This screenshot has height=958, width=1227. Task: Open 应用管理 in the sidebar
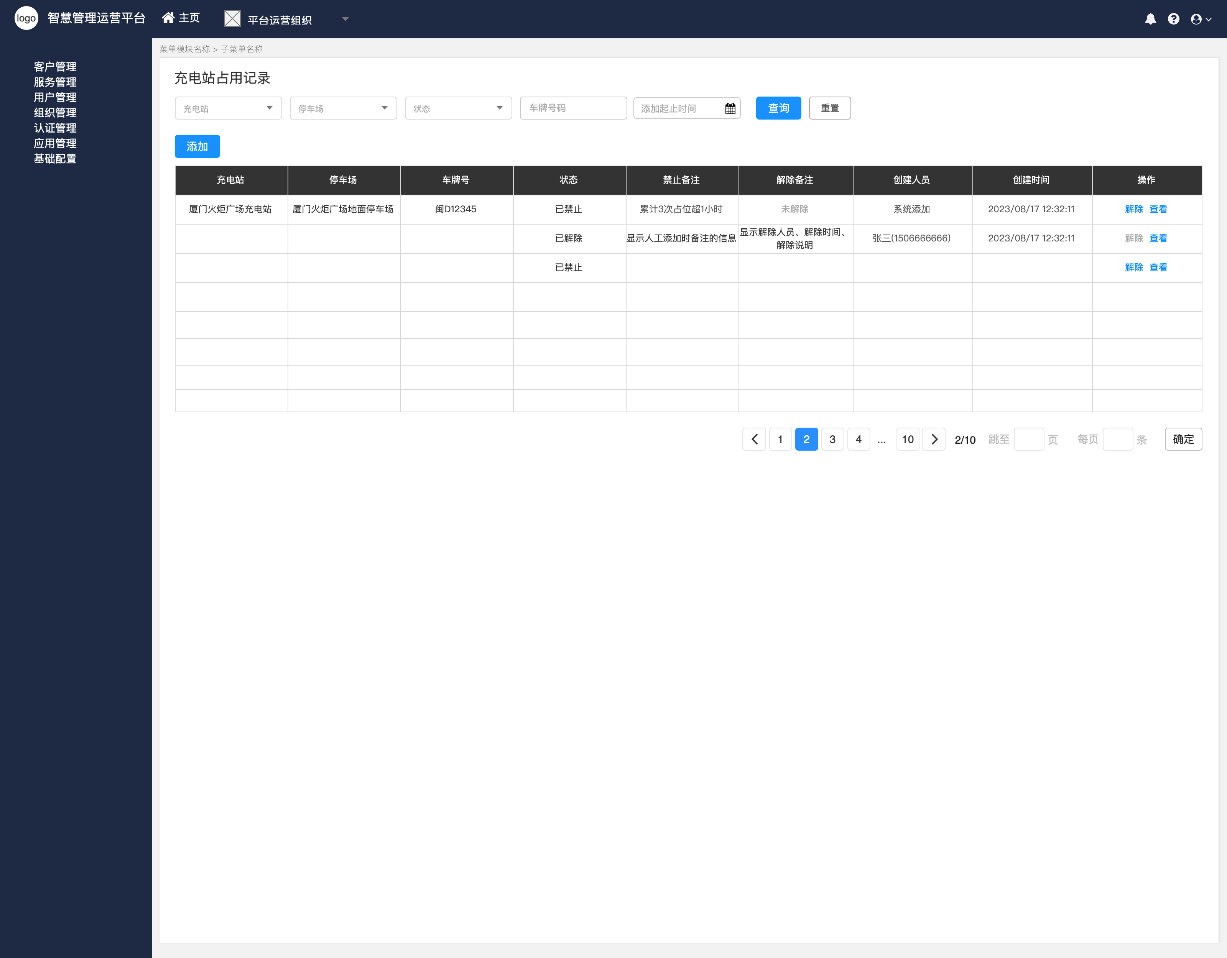coord(55,144)
